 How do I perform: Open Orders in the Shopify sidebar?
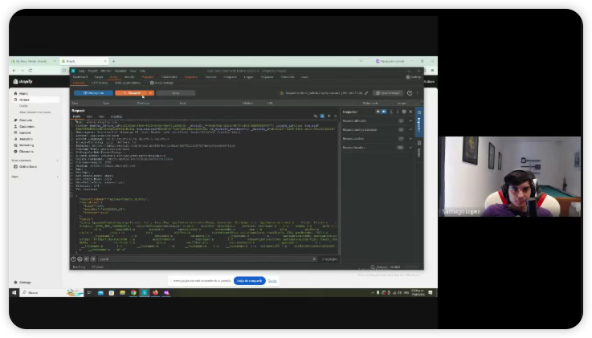(24, 100)
